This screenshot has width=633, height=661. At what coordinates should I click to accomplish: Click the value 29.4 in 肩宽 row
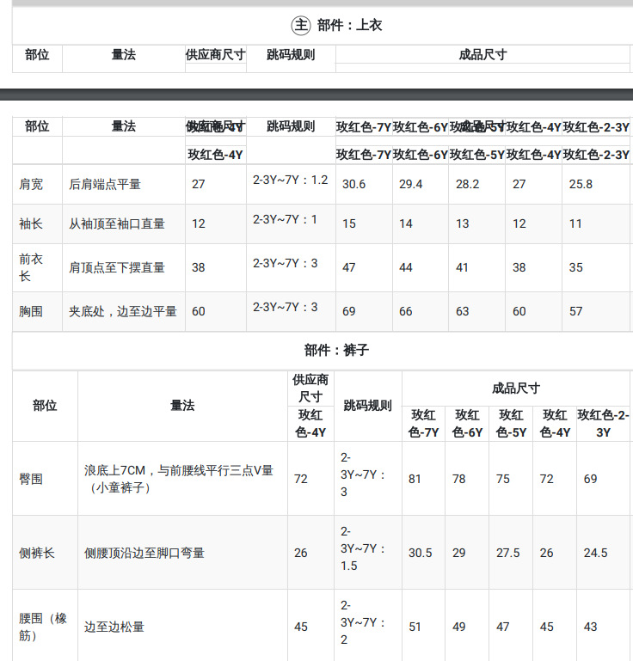pyautogui.click(x=411, y=184)
